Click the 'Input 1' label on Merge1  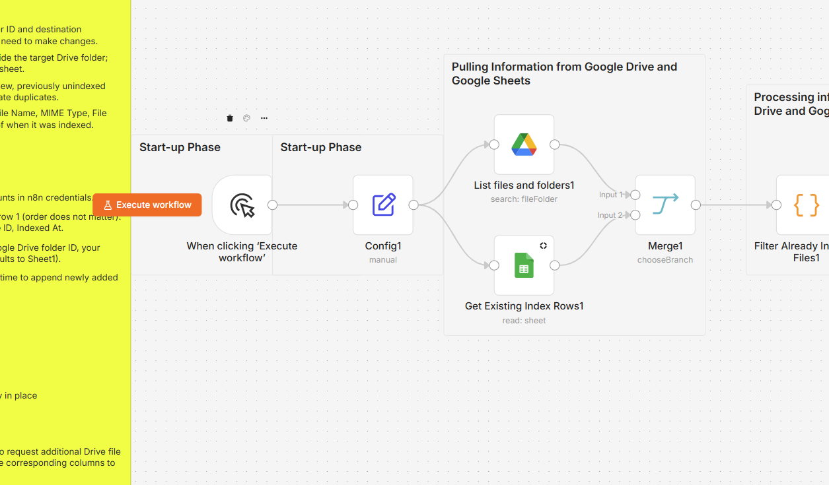point(610,195)
